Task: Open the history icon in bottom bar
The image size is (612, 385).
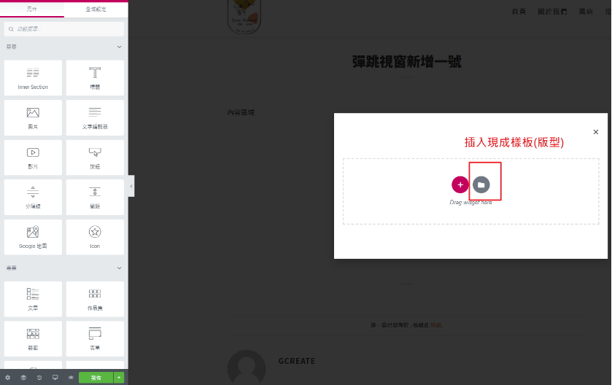Action: point(39,378)
